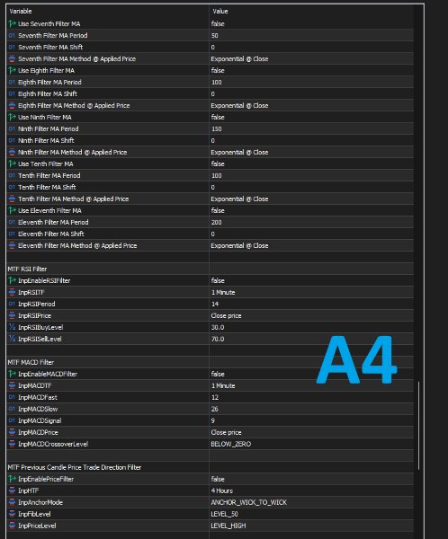Click the integer icon beside Seventh Filter MA Period
448x539 pixels.
[x=12, y=35]
